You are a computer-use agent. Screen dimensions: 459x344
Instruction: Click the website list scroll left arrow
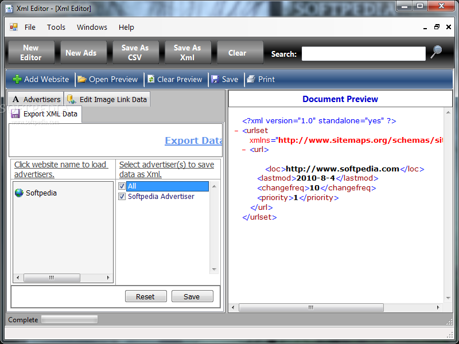click(x=18, y=277)
